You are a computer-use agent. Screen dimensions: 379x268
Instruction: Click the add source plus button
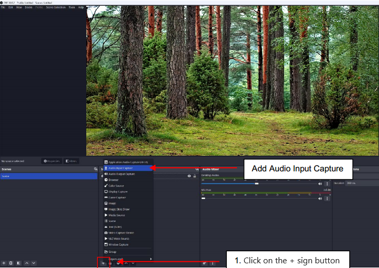(103, 263)
